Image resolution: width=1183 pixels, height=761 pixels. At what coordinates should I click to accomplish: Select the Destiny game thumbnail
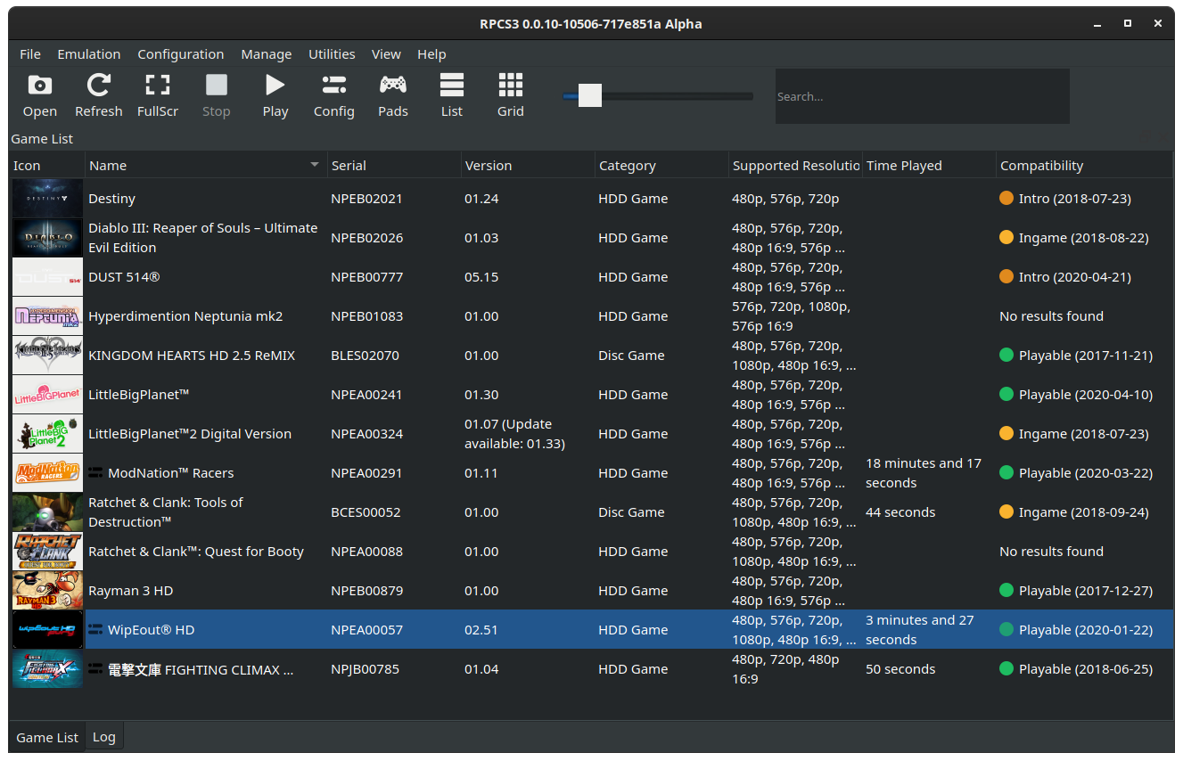pos(48,199)
